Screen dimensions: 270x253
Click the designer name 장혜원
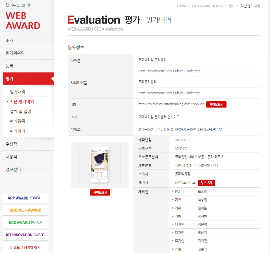point(202,233)
